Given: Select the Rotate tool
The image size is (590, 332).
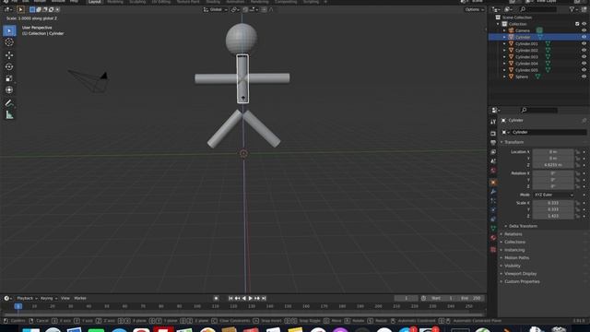Looking at the screenshot, I should tap(9, 66).
